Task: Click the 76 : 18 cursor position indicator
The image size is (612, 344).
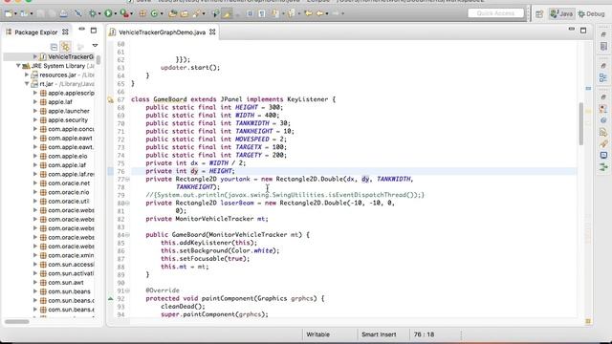Action: (x=424, y=334)
